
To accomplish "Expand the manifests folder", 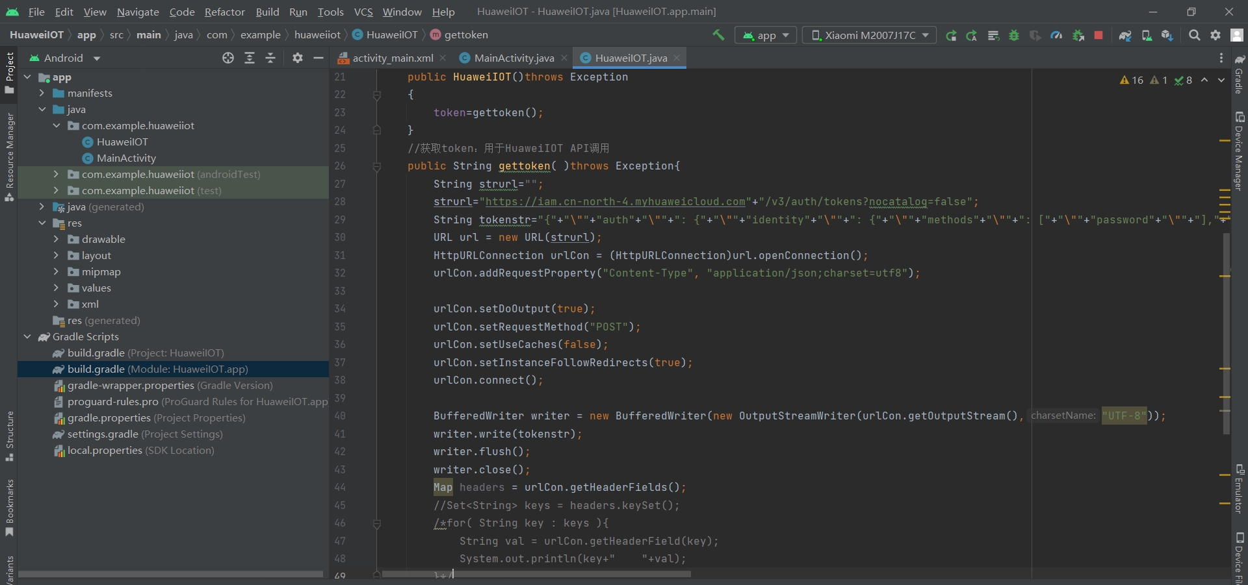I will (42, 93).
